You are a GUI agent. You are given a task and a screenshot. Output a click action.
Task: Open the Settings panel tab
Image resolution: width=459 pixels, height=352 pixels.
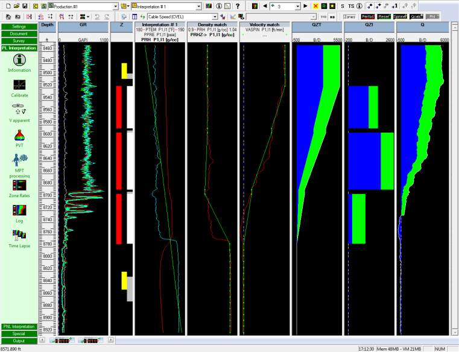(x=19, y=27)
